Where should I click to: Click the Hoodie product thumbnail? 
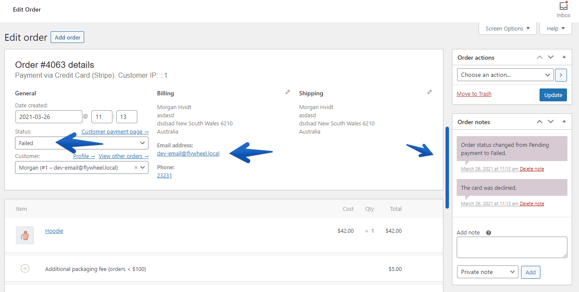24,235
